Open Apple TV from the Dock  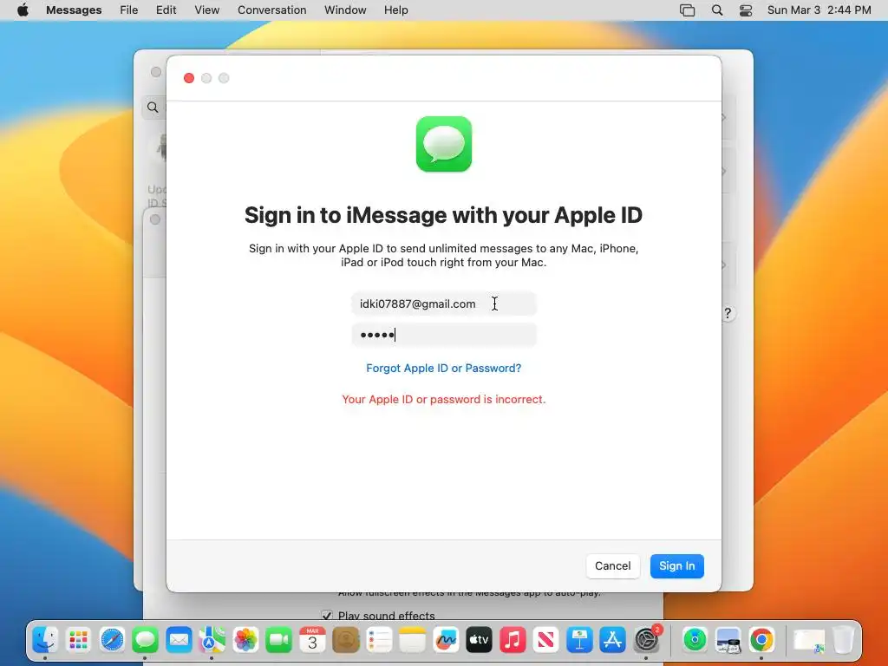click(x=479, y=640)
